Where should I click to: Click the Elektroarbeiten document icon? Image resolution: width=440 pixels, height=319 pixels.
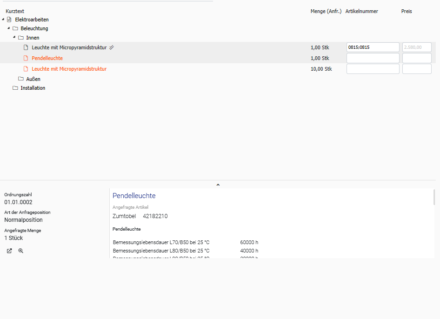[9, 20]
